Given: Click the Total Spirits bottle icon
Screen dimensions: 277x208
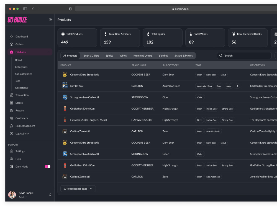Looking at the screenshot, I should pyautogui.click(x=148, y=34).
